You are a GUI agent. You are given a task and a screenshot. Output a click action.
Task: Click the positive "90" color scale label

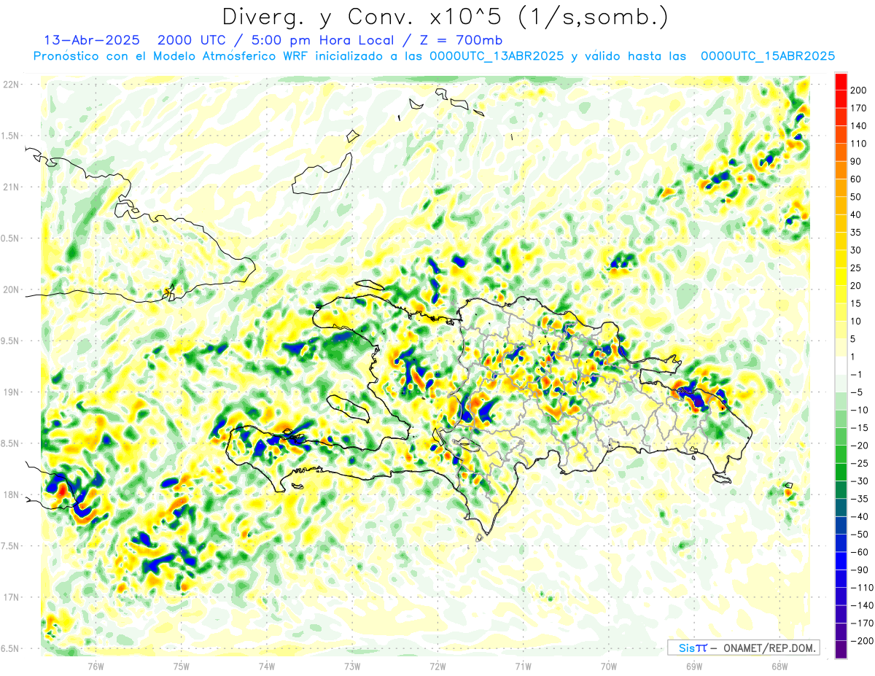click(x=857, y=161)
